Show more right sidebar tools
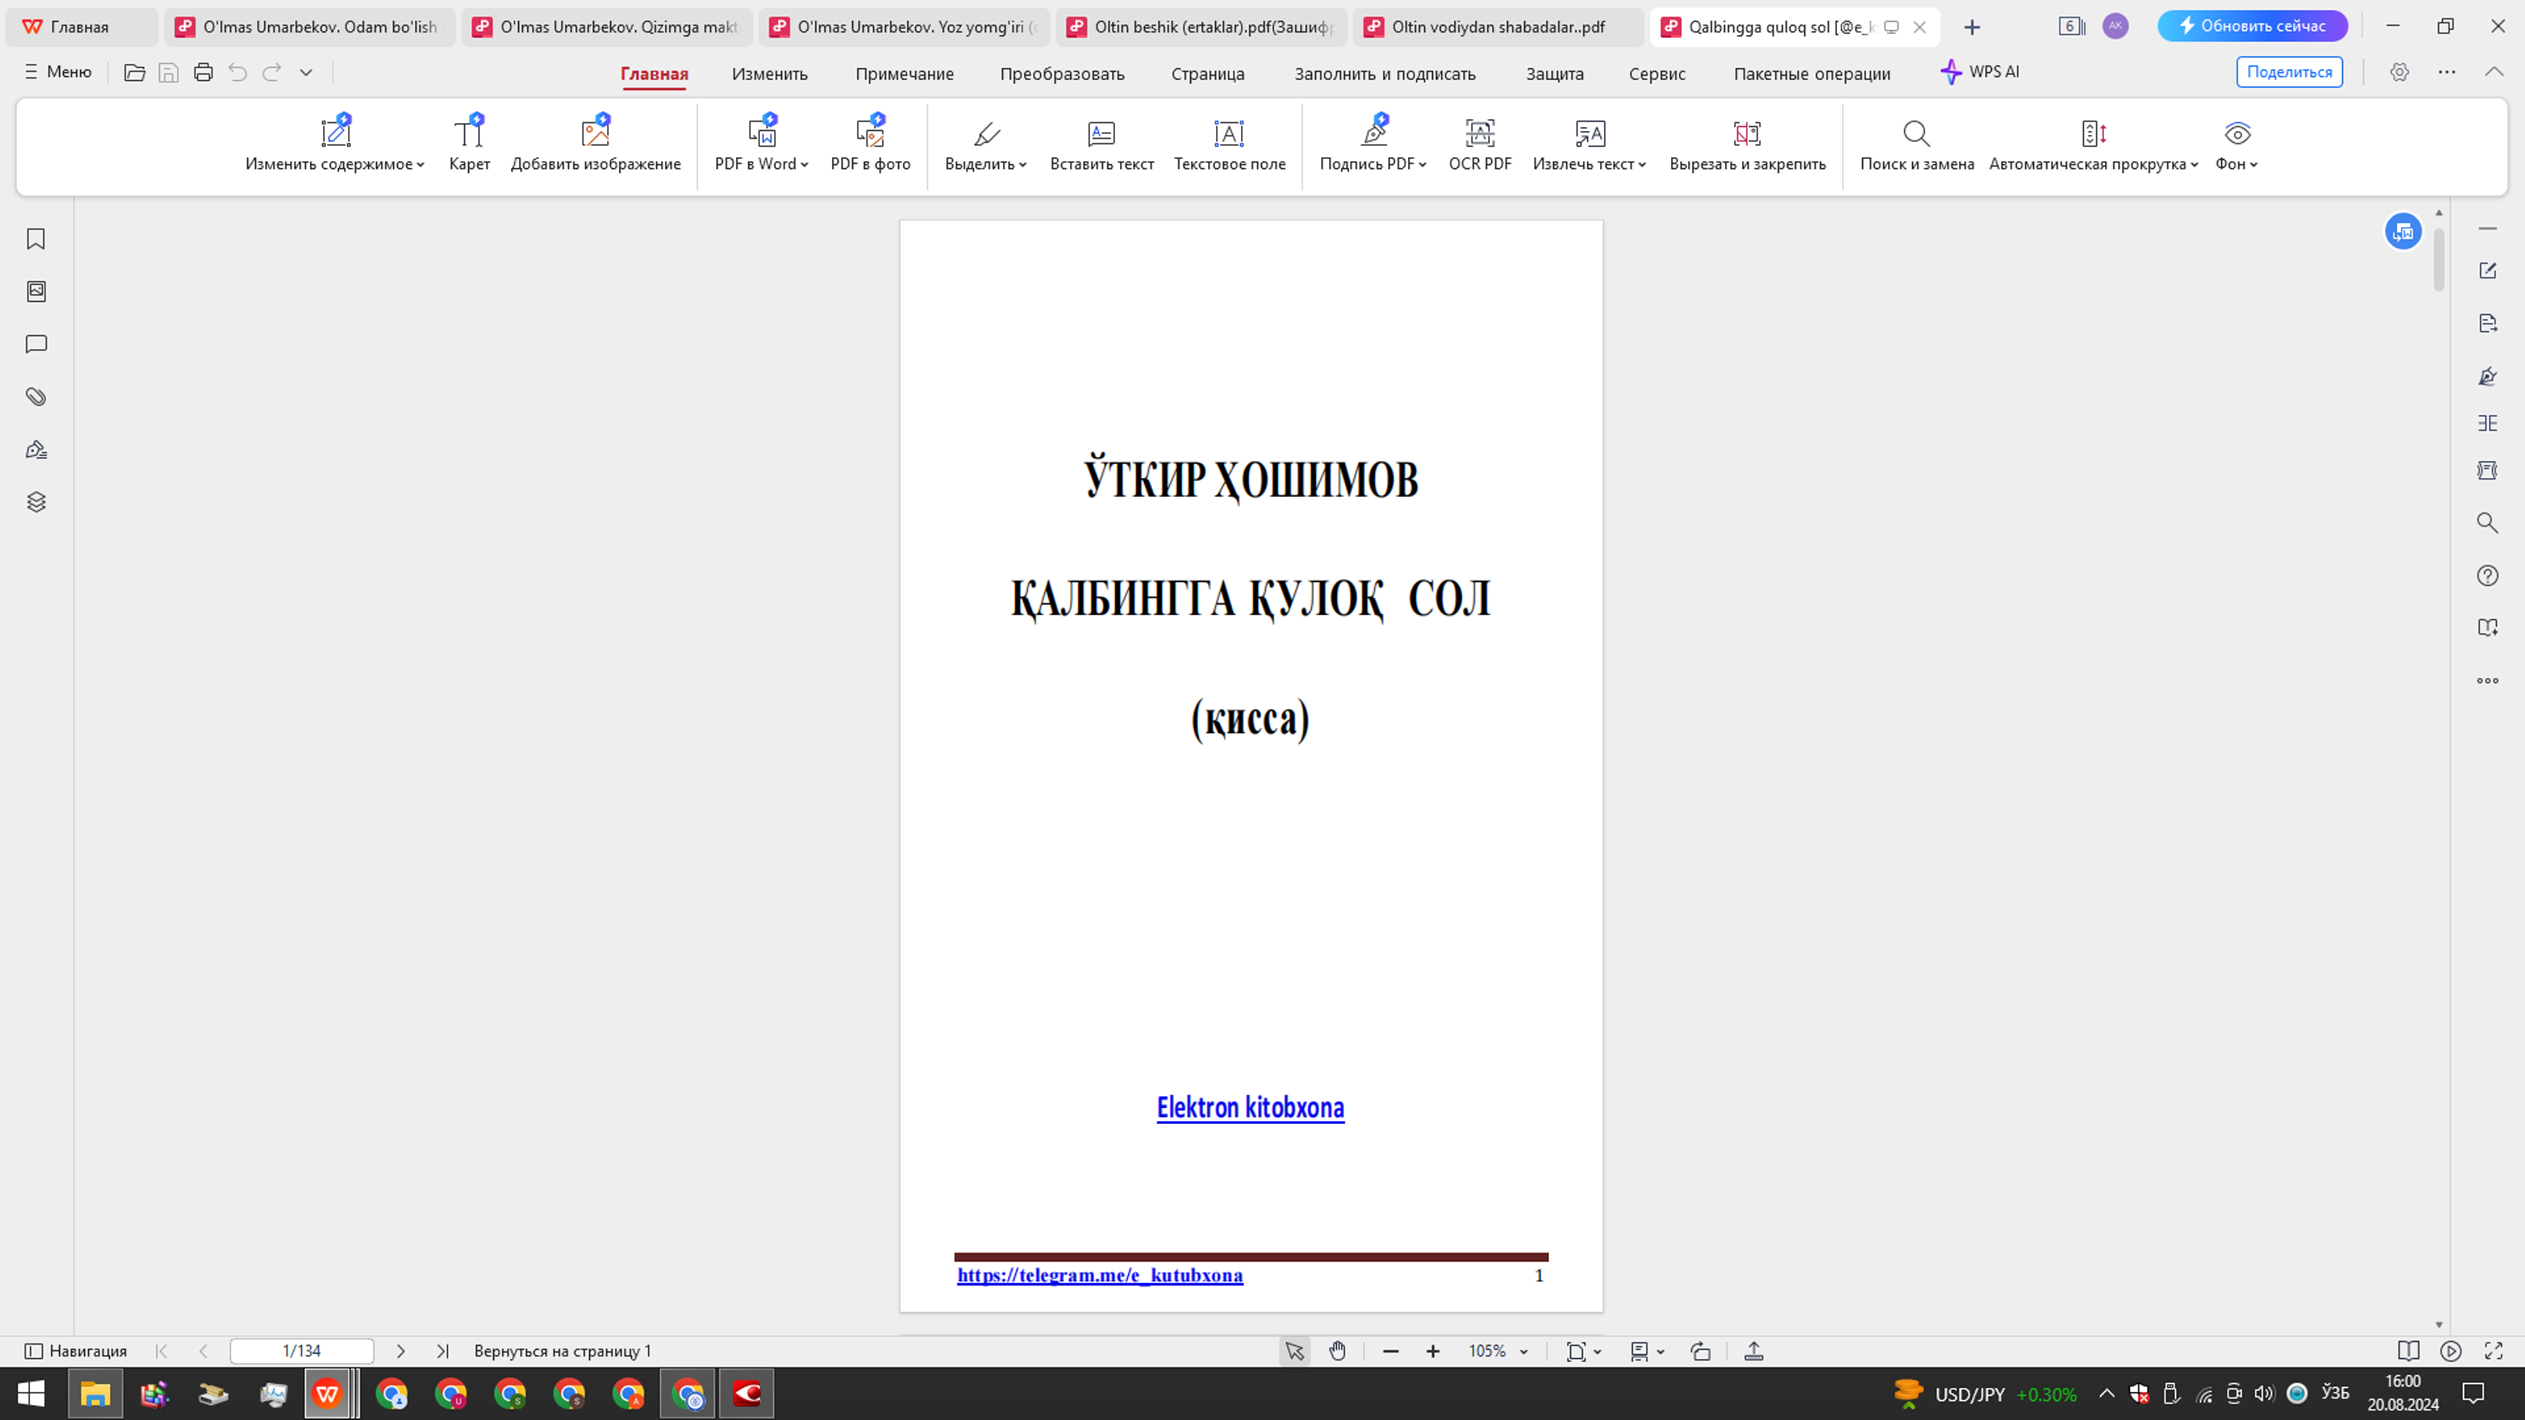The width and height of the screenshot is (2525, 1420). point(2488,680)
